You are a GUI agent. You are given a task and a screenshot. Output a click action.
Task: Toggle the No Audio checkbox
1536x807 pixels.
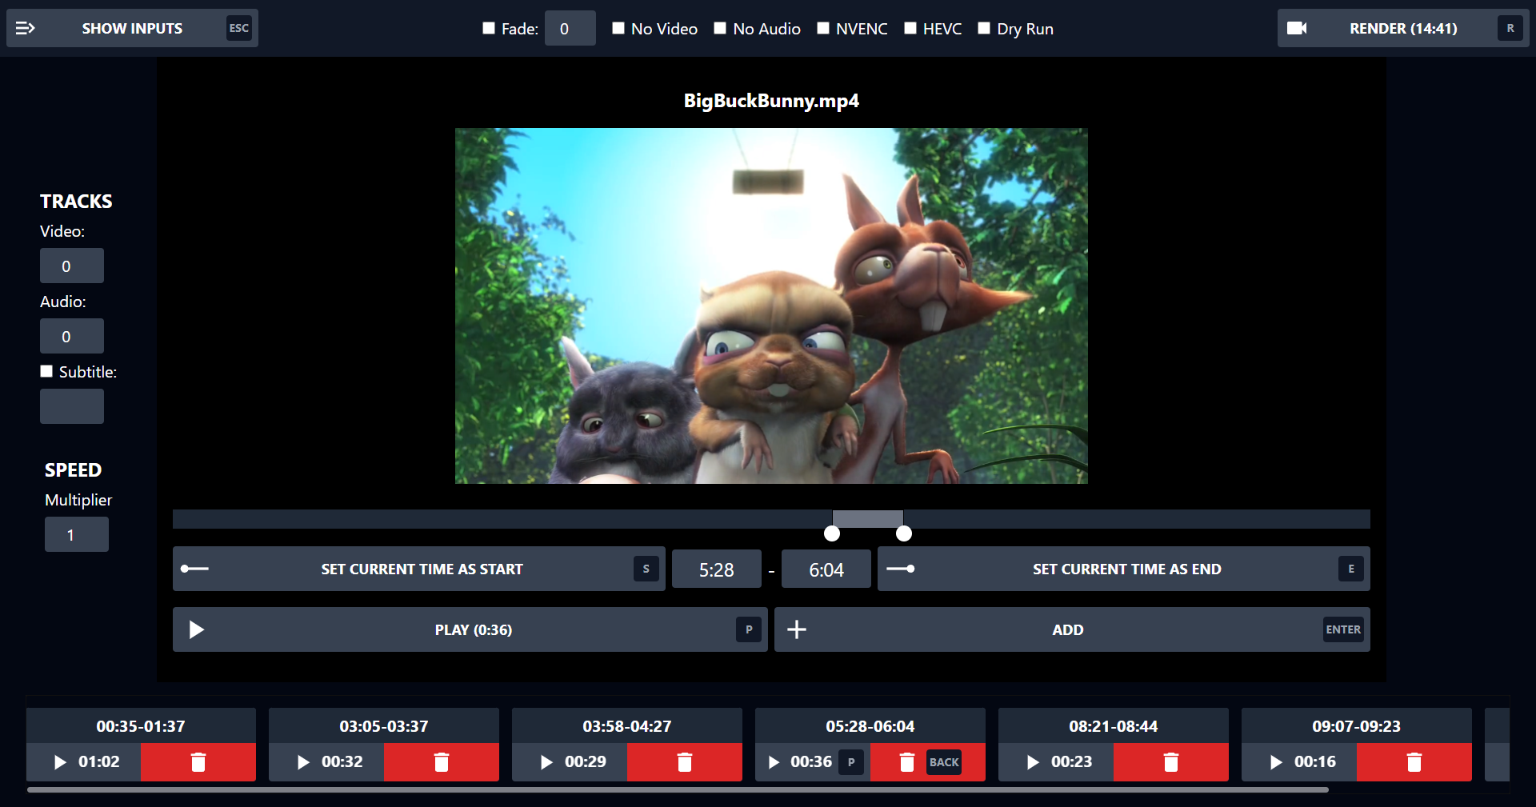[720, 28]
